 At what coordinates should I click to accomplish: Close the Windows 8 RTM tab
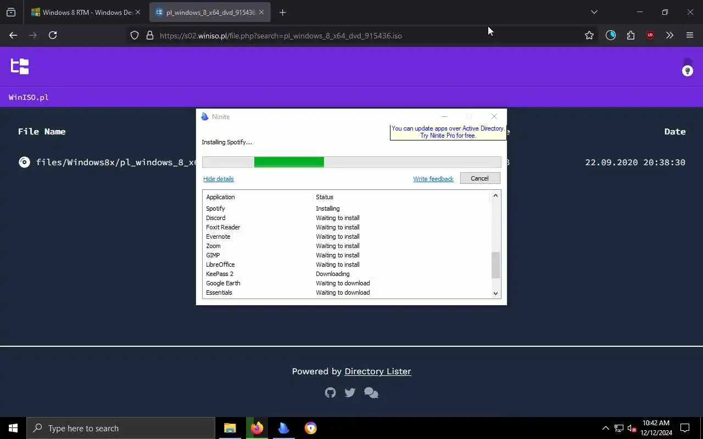click(138, 12)
